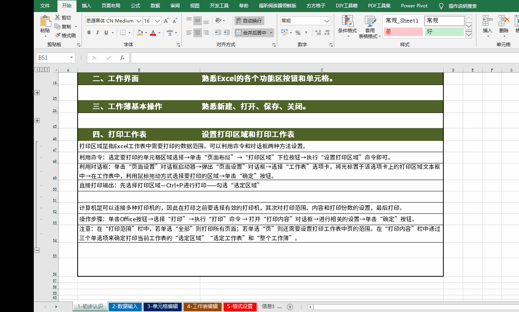Image resolution: width=519 pixels, height=312 pixels.
Task: Open the font size dropdown
Action: [x=158, y=20]
